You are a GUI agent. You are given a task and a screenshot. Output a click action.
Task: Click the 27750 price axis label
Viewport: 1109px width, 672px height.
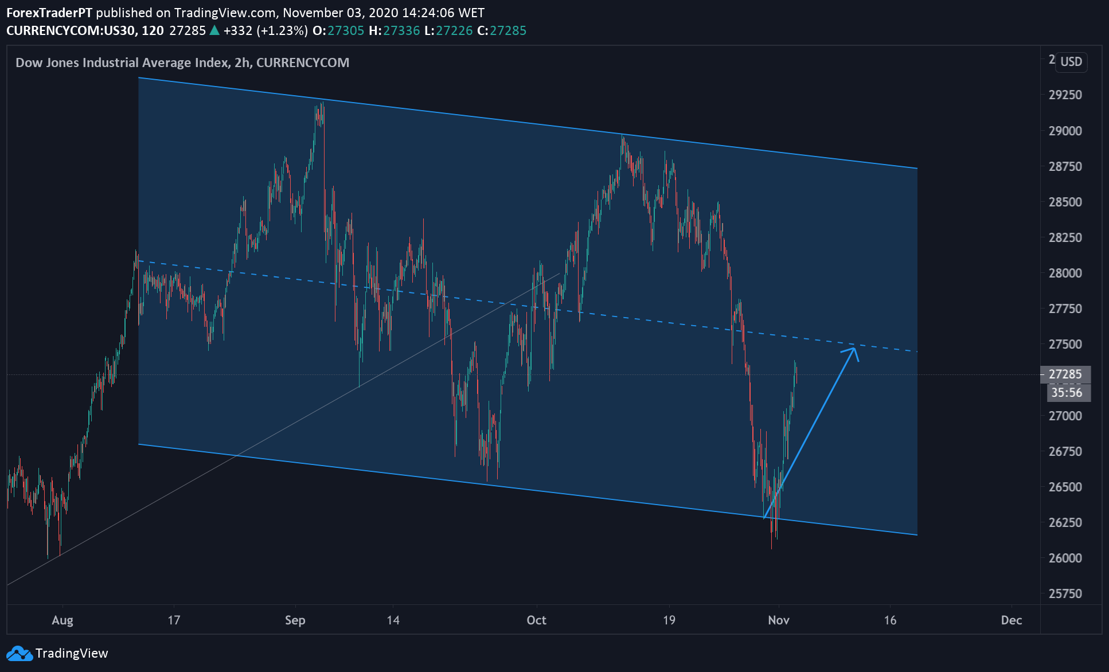click(1065, 308)
